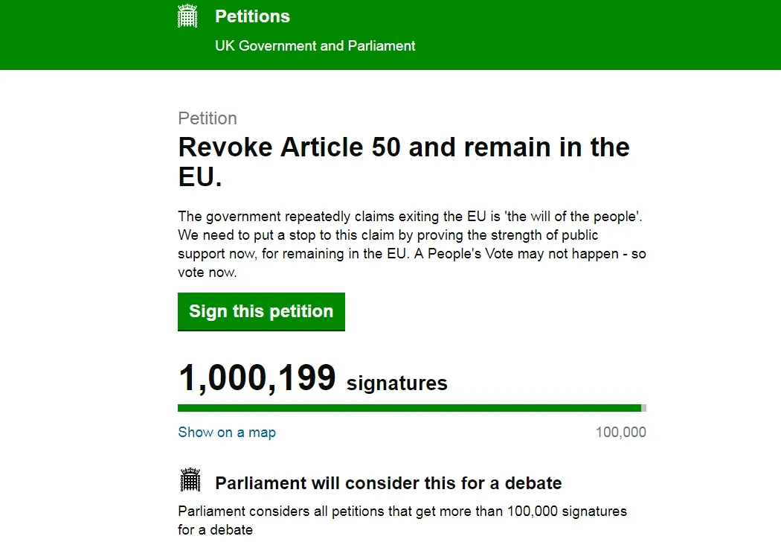Image resolution: width=781 pixels, height=545 pixels.
Task: Click the grey 'Petition' label above the title
Action: pyautogui.click(x=208, y=118)
